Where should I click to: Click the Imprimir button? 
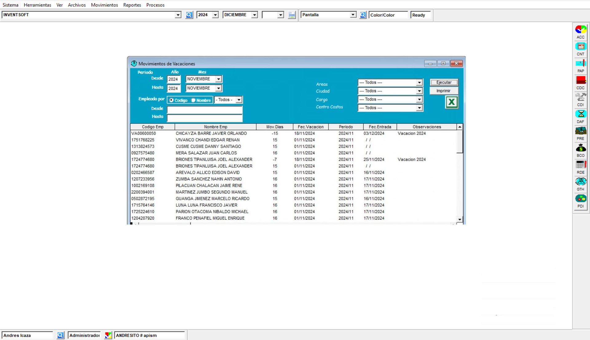coord(443,91)
